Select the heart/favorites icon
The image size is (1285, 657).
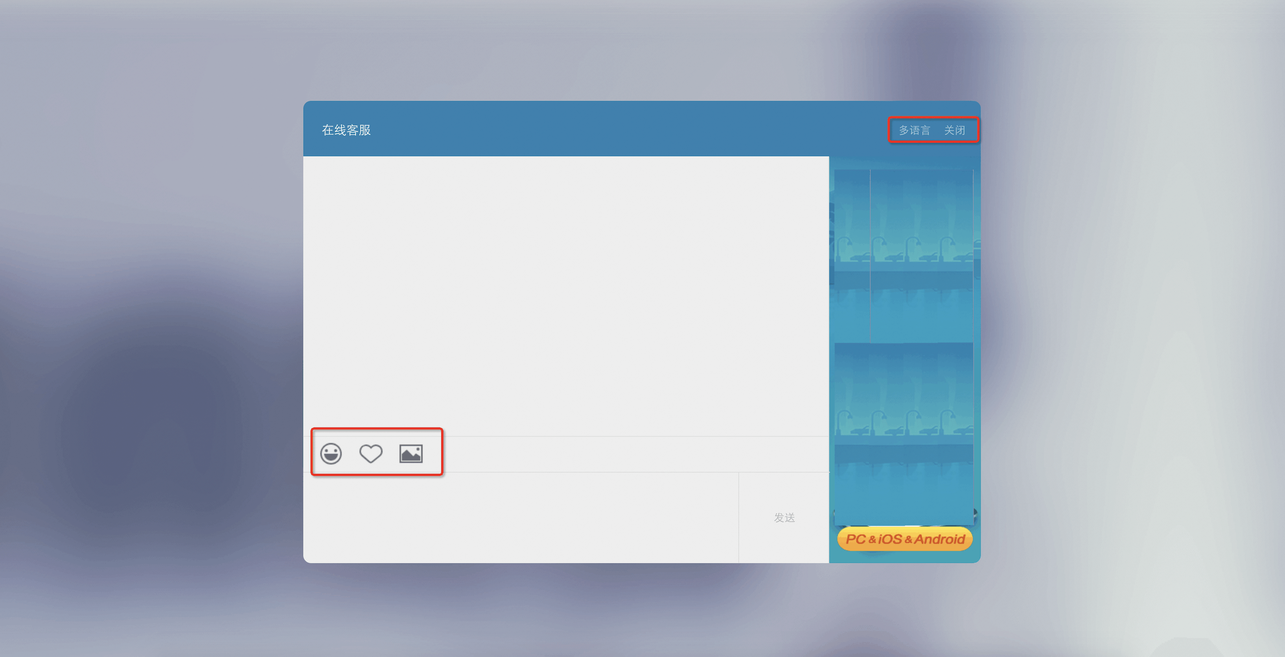tap(372, 452)
